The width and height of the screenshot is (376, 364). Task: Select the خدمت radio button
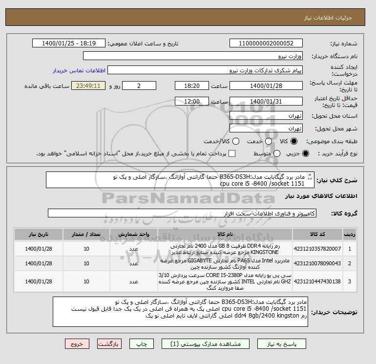269,141
